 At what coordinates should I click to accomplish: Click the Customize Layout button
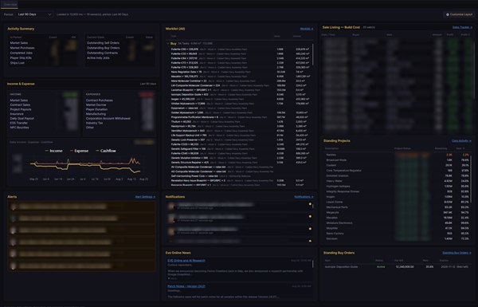(459, 14)
